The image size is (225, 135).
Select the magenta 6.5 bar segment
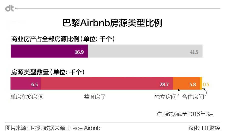[25, 84]
